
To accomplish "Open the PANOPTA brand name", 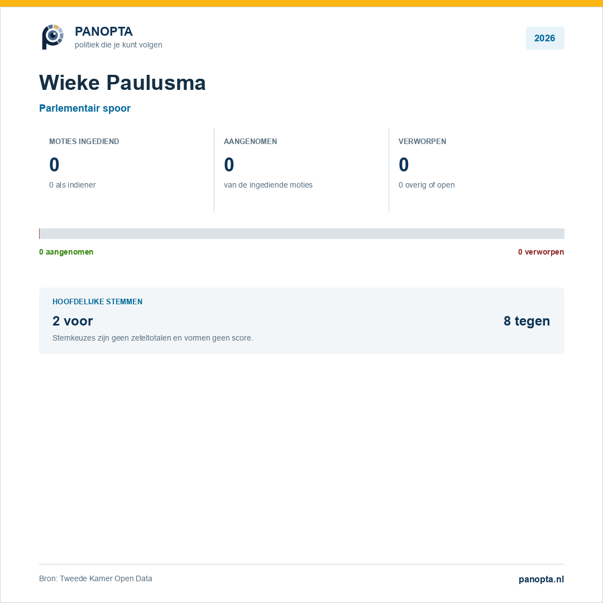I will (x=103, y=31).
